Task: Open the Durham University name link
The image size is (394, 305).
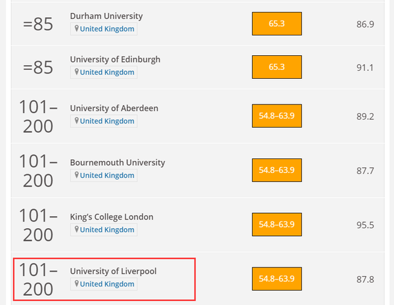Action: point(106,16)
